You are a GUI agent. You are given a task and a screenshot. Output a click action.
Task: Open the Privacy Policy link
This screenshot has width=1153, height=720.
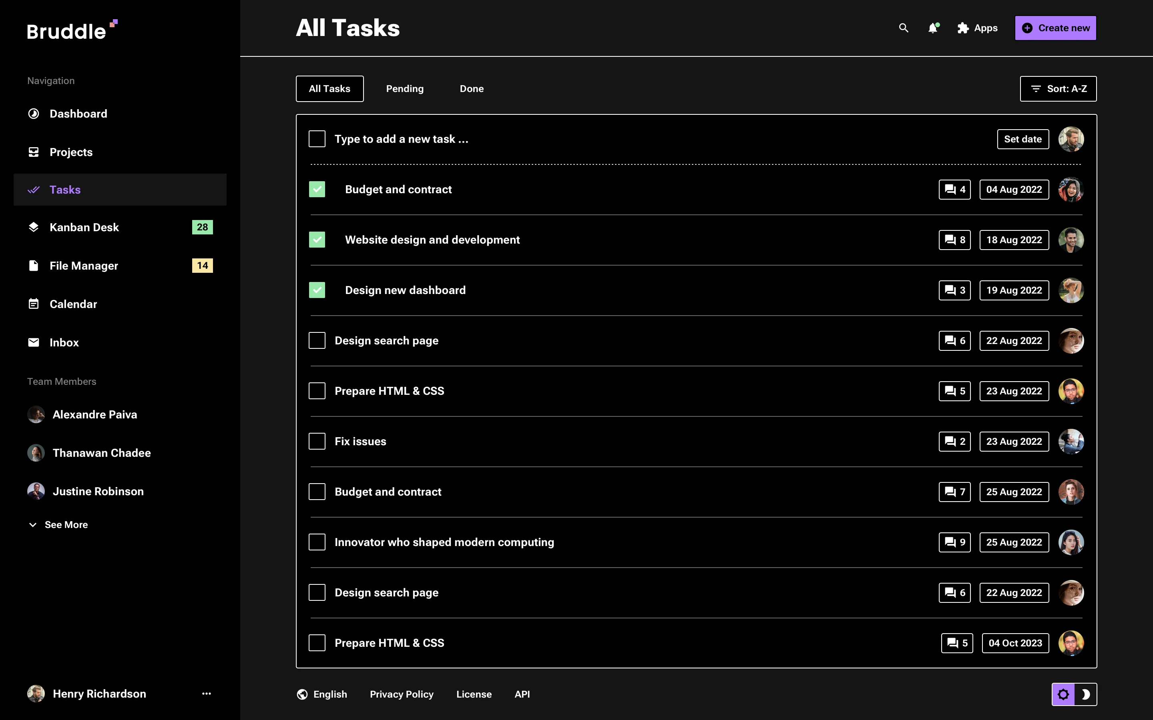tap(402, 694)
